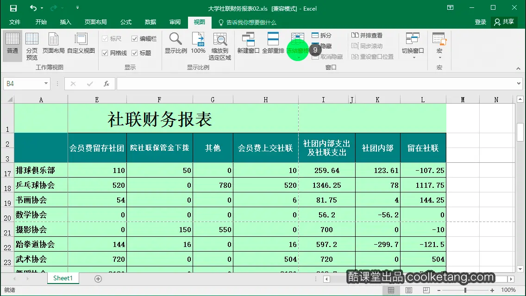Image resolution: width=526 pixels, height=296 pixels.
Task: Click Arrange All (全部重排)
Action: tap(273, 43)
